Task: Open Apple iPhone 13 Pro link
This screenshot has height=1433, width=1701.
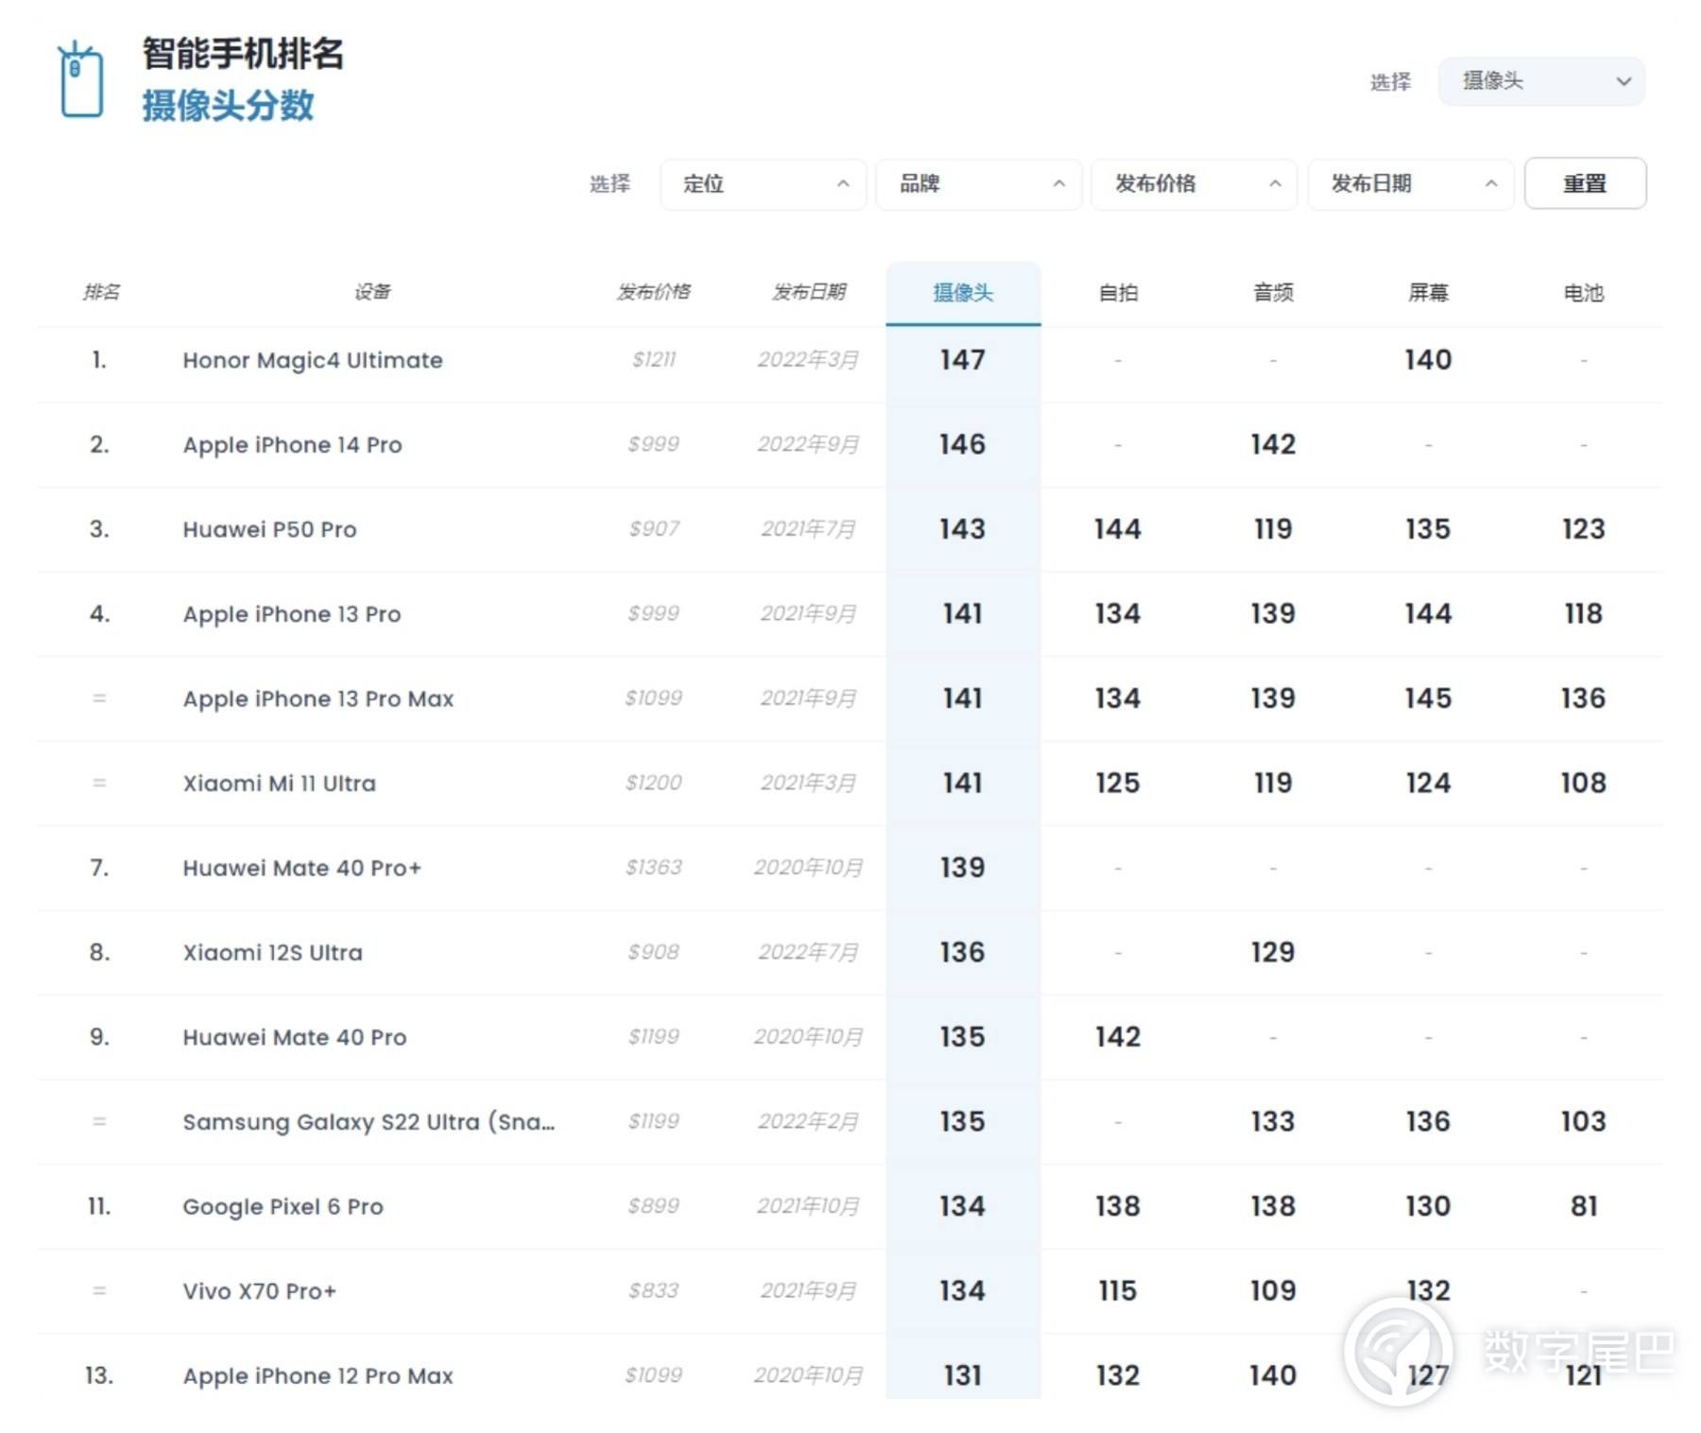Action: tap(292, 614)
